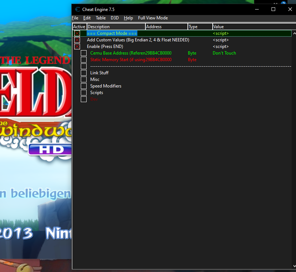Click the Cheat Engine logo icon in title bar
The image size is (296, 272).
click(x=77, y=9)
